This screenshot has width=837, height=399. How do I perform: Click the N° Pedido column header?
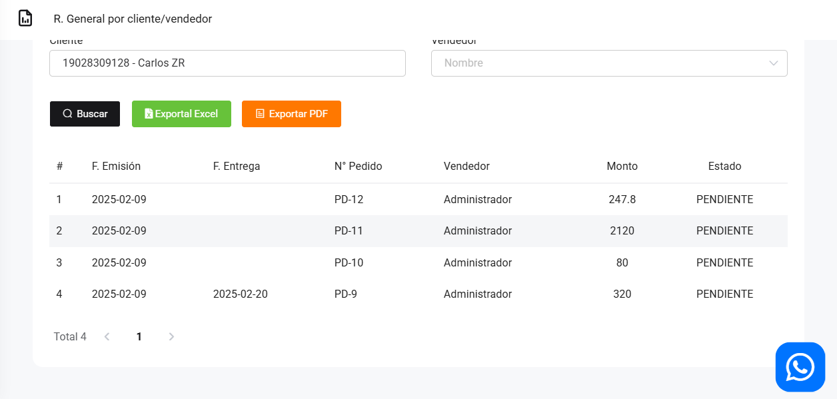358,167
